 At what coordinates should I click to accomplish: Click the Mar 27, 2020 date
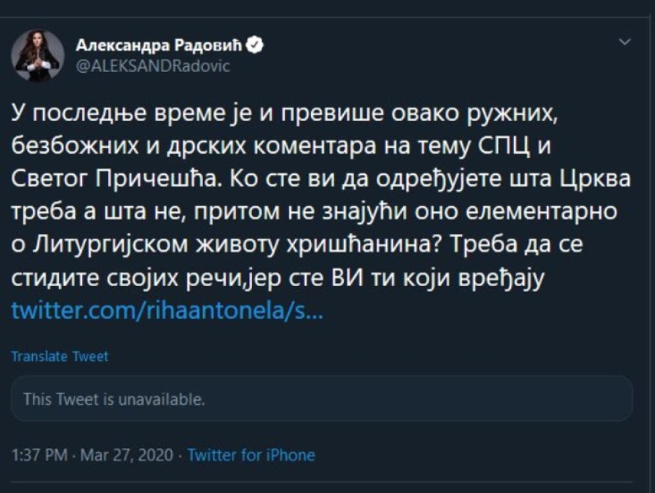point(126,455)
